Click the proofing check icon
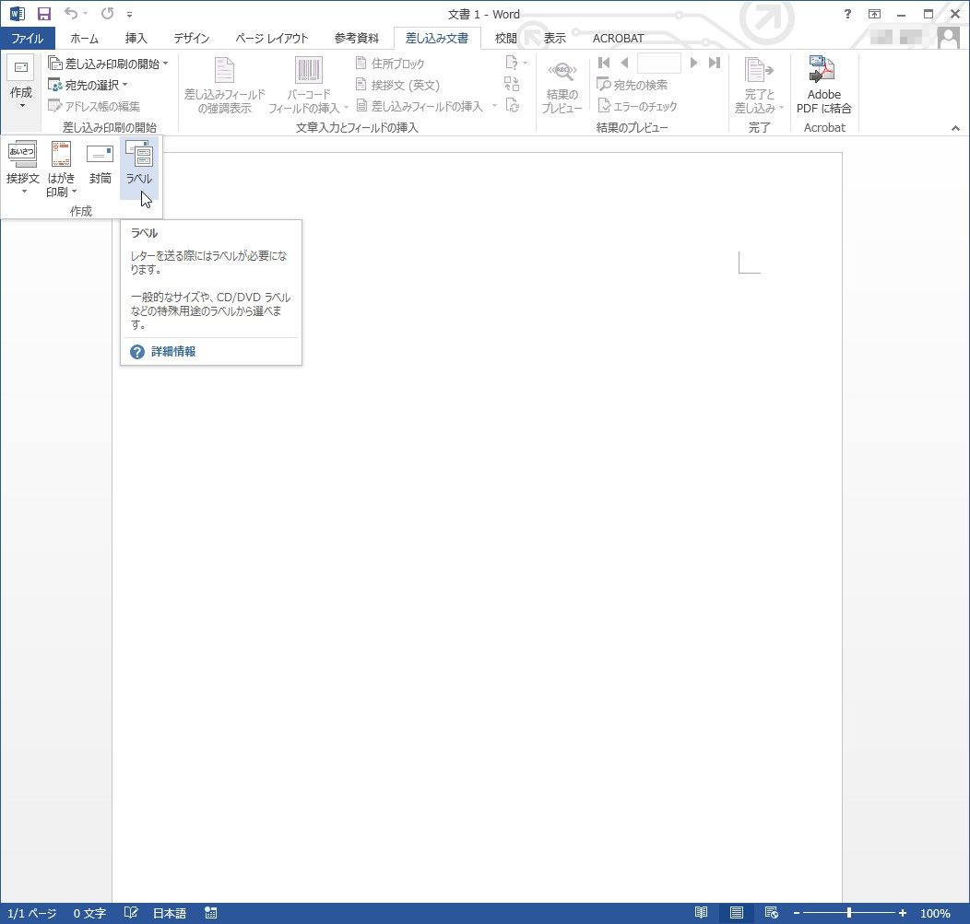The height and width of the screenshot is (924, 970). (x=131, y=913)
